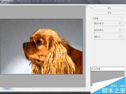The height and width of the screenshot is (94, 126).
Task: Open the zoom percentage dropdown arrow
Action: 13,89
